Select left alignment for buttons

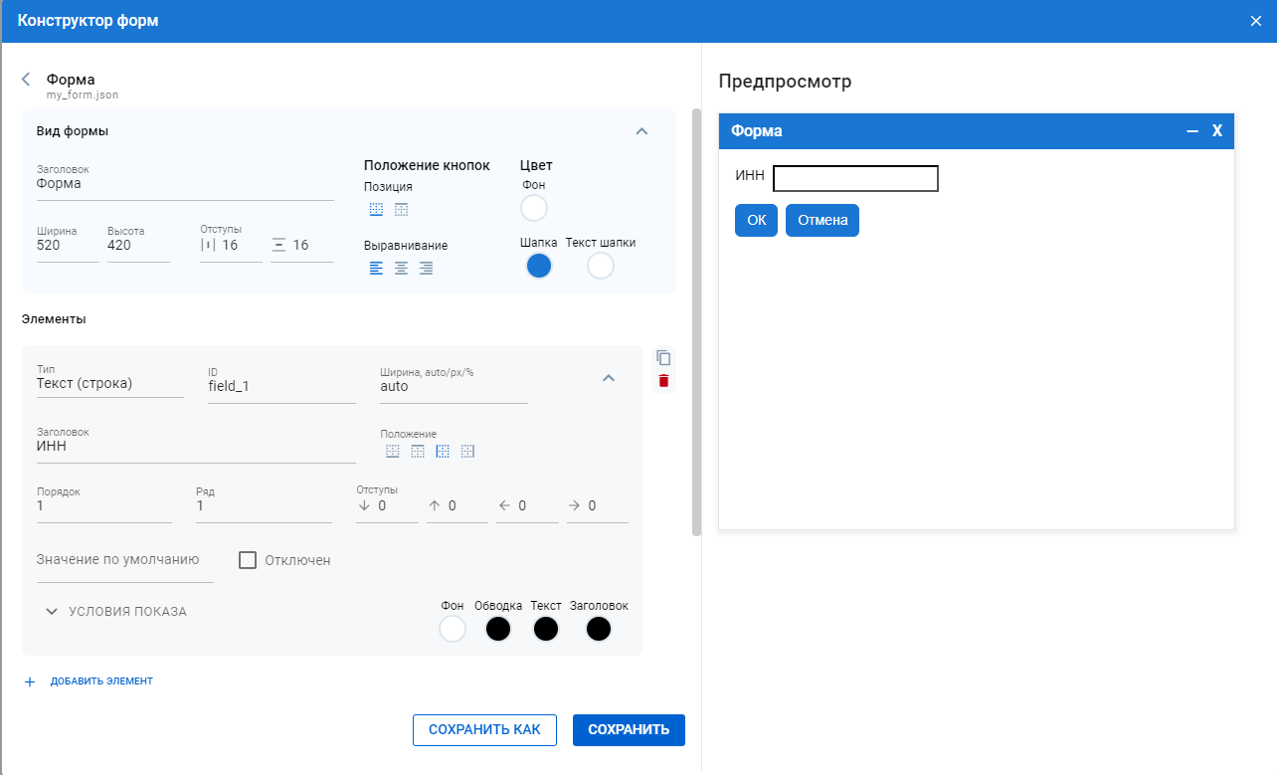[x=376, y=268]
